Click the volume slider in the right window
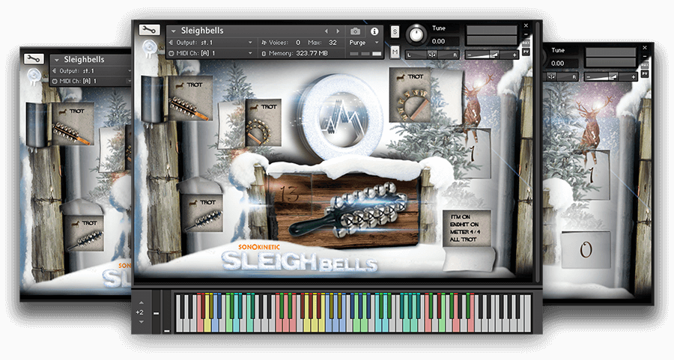This screenshot has width=674, height=360. [610, 77]
